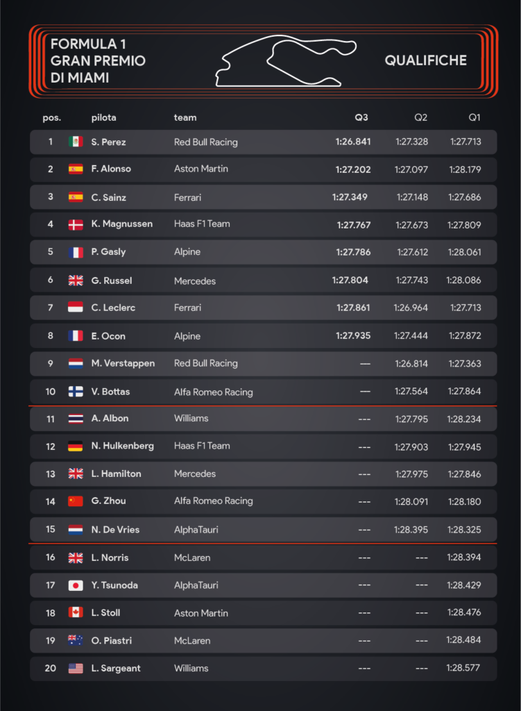Click the Ferrari team for C. Sainz
Image resolution: width=521 pixels, height=711 pixels.
click(187, 197)
